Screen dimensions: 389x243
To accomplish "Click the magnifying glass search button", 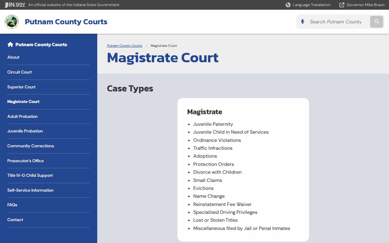I will coord(377,22).
